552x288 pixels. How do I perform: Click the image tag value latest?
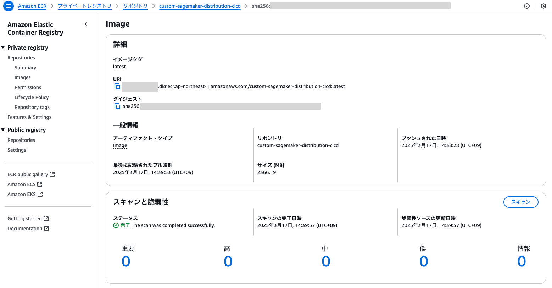119,67
